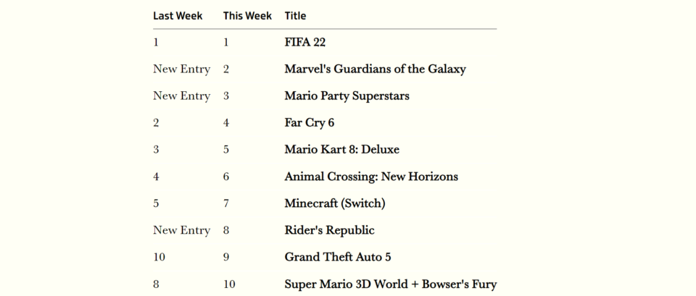
Task: Click the "This Week" column header
Action: [247, 16]
